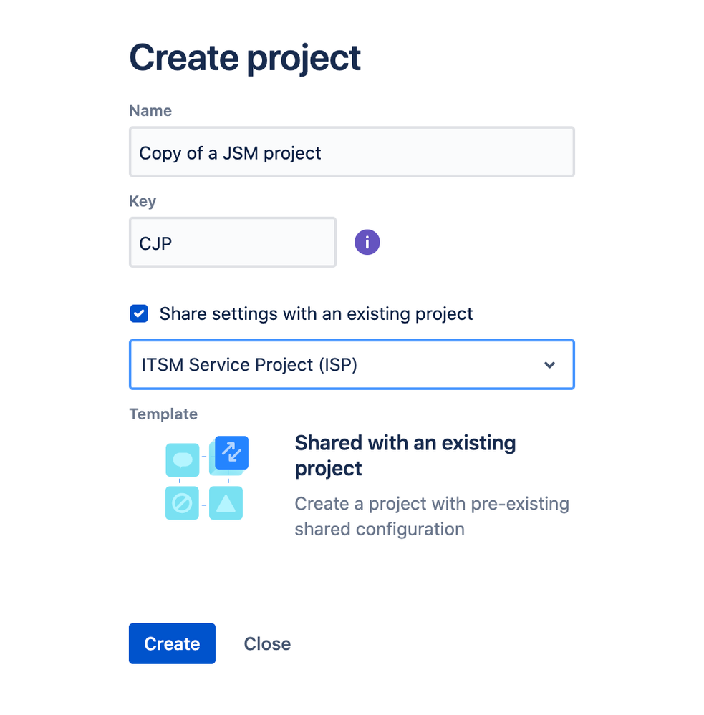Image resolution: width=704 pixels, height=715 pixels.
Task: Click the Template section label
Action: pos(163,414)
